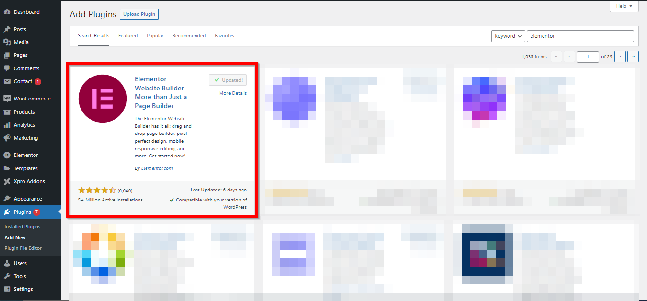The height and width of the screenshot is (301, 647).
Task: Click the Updated! button on Elementor
Action: [228, 80]
